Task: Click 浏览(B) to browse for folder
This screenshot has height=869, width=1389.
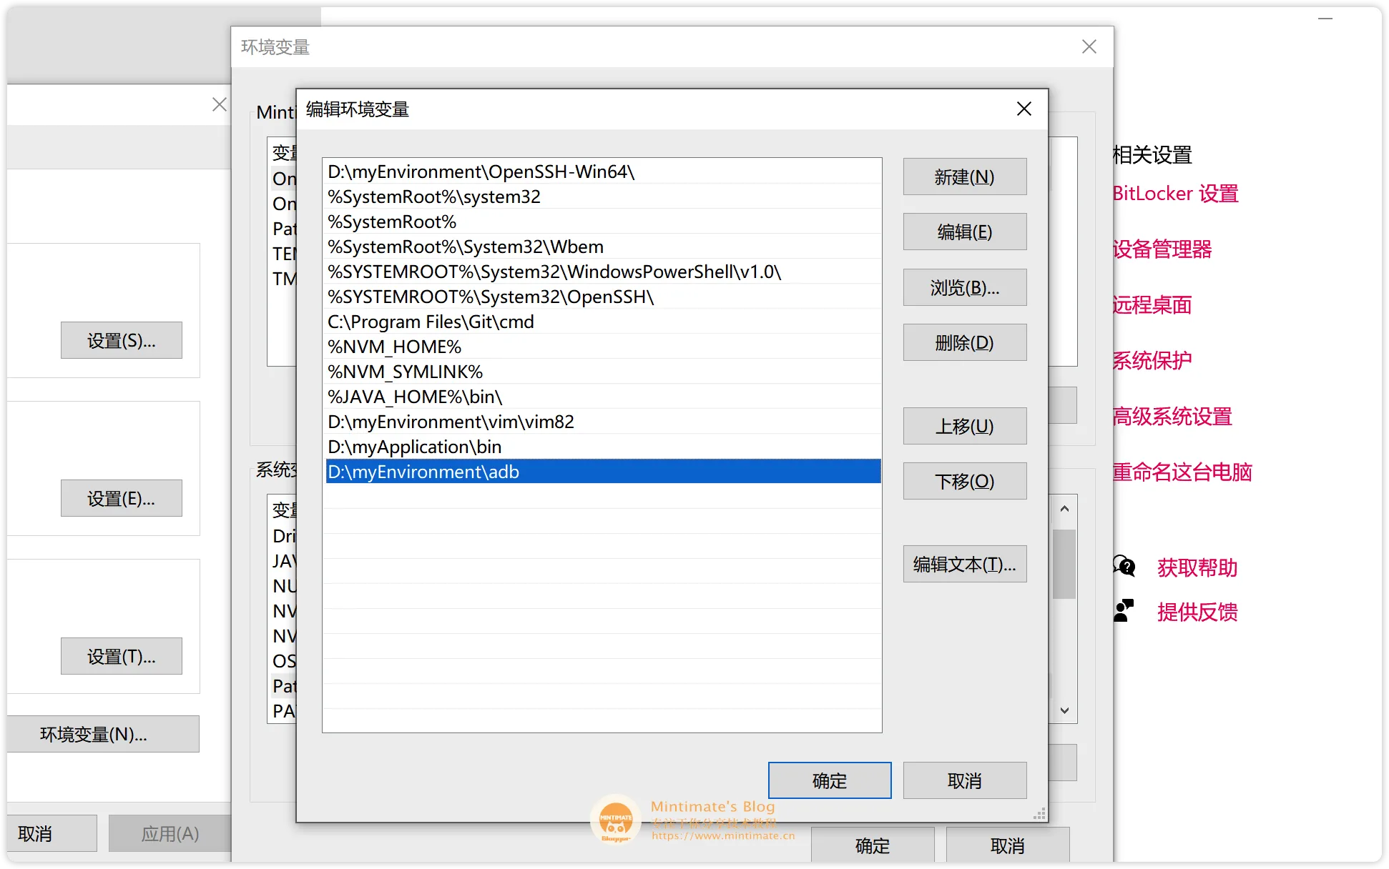Action: click(x=963, y=287)
